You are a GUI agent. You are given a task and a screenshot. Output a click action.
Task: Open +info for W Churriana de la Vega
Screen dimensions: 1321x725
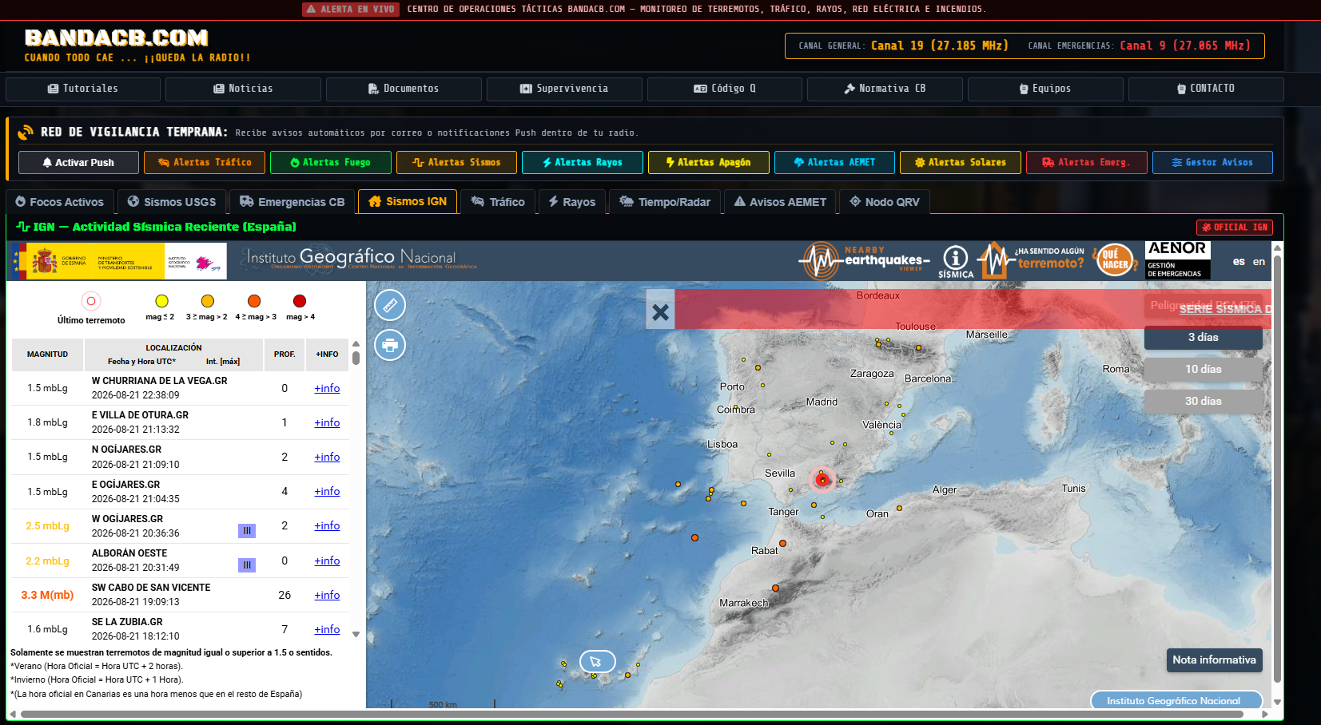coord(327,389)
